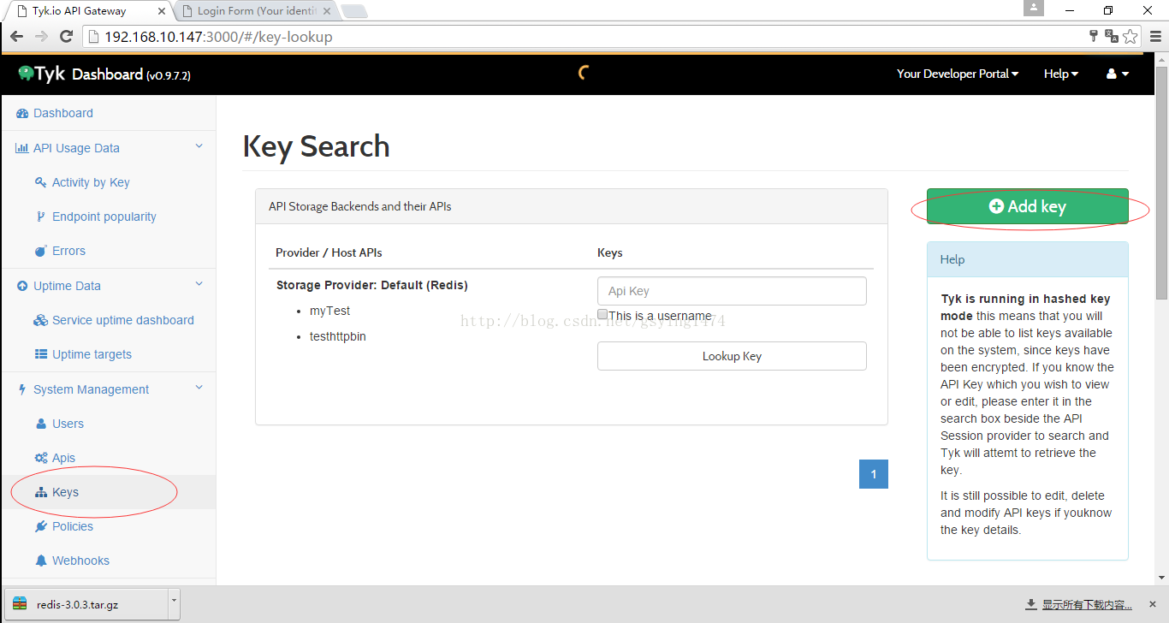Click the Key Search heading
Screen dimensions: 1169x623
[316, 146]
